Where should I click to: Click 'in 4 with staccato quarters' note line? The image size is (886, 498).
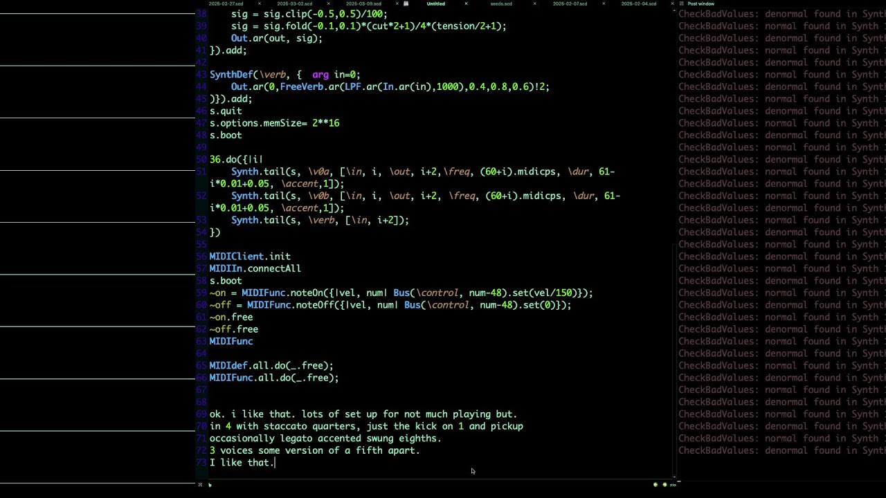coord(366,426)
